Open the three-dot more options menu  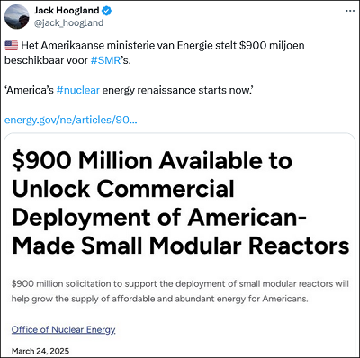click(x=350, y=11)
